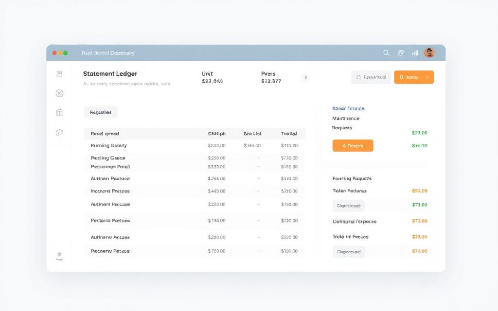Viewport: 498px width, 311px height.
Task: Select the Regueles tab chip
Action: point(101,112)
